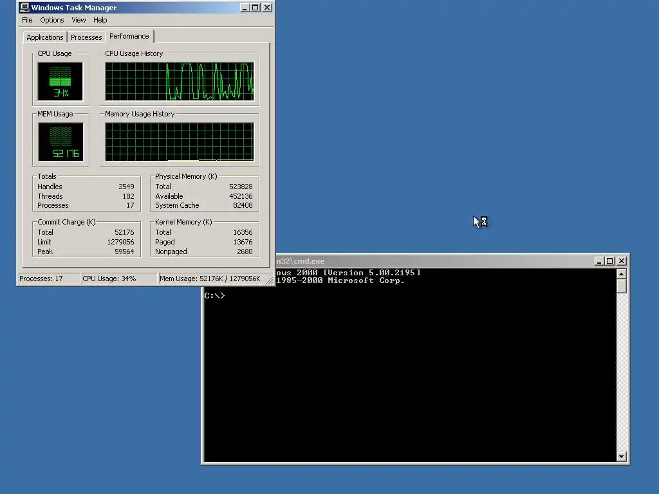Click Commit Charge Peak value 59564
659x494 pixels.
(124, 252)
